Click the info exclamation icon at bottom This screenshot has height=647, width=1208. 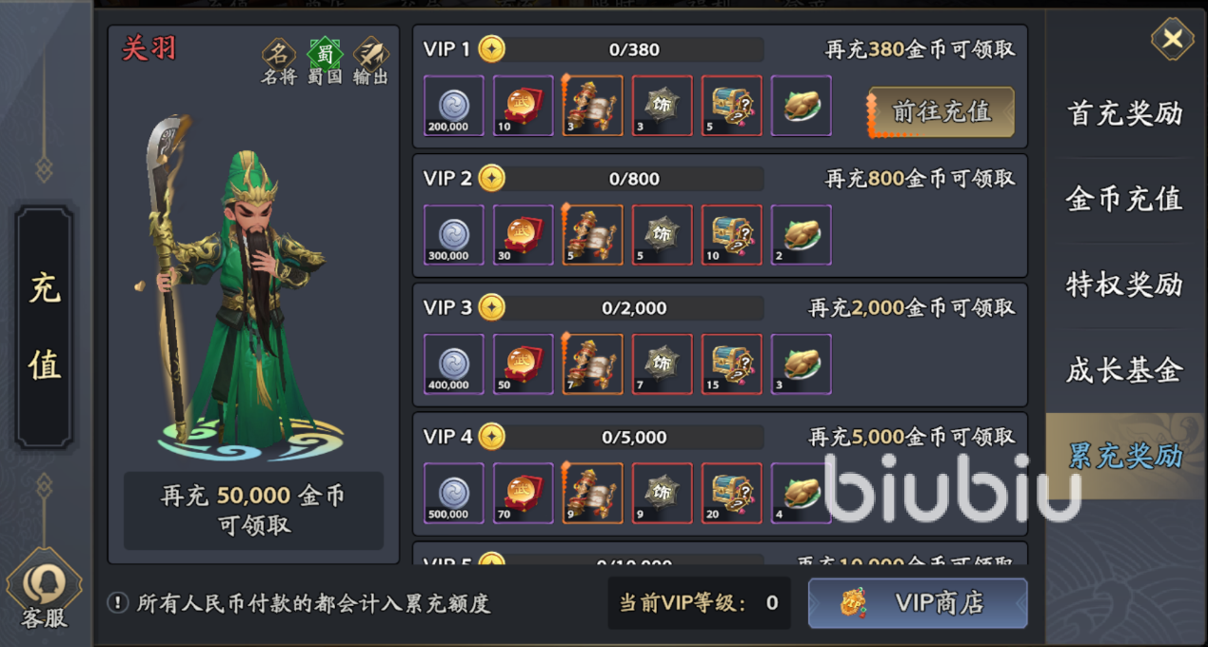118,603
